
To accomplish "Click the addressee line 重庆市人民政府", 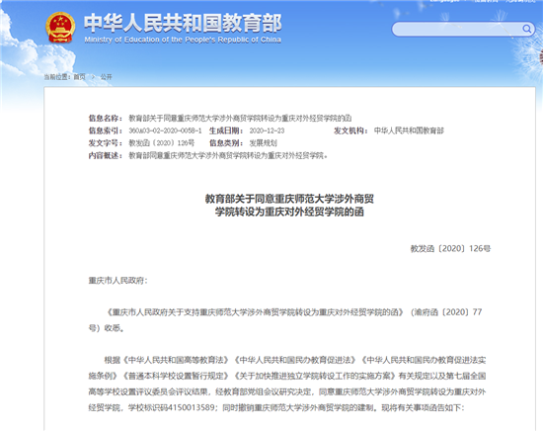I will point(117,281).
